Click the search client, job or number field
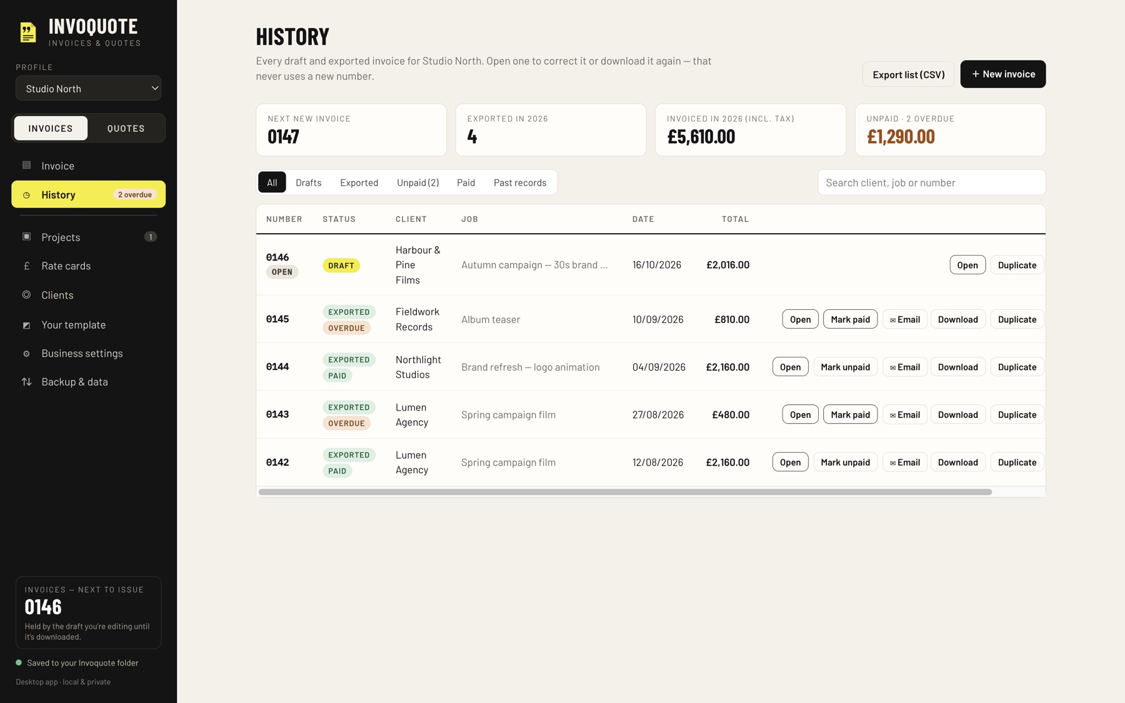 click(932, 182)
